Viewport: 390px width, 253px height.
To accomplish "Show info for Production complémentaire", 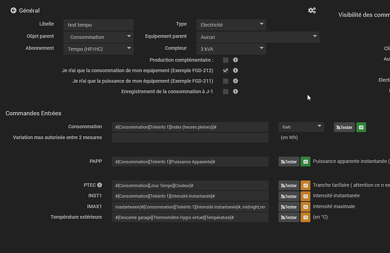I will coord(235,60).
